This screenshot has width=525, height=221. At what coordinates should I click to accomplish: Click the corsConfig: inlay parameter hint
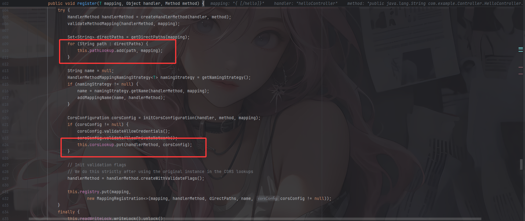[x=268, y=198]
